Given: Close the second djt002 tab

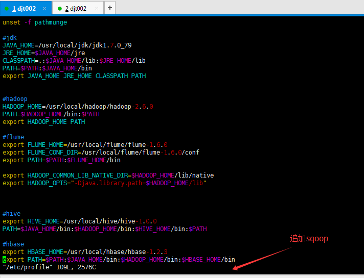Looking at the screenshot, I should pyautogui.click(x=97, y=9).
